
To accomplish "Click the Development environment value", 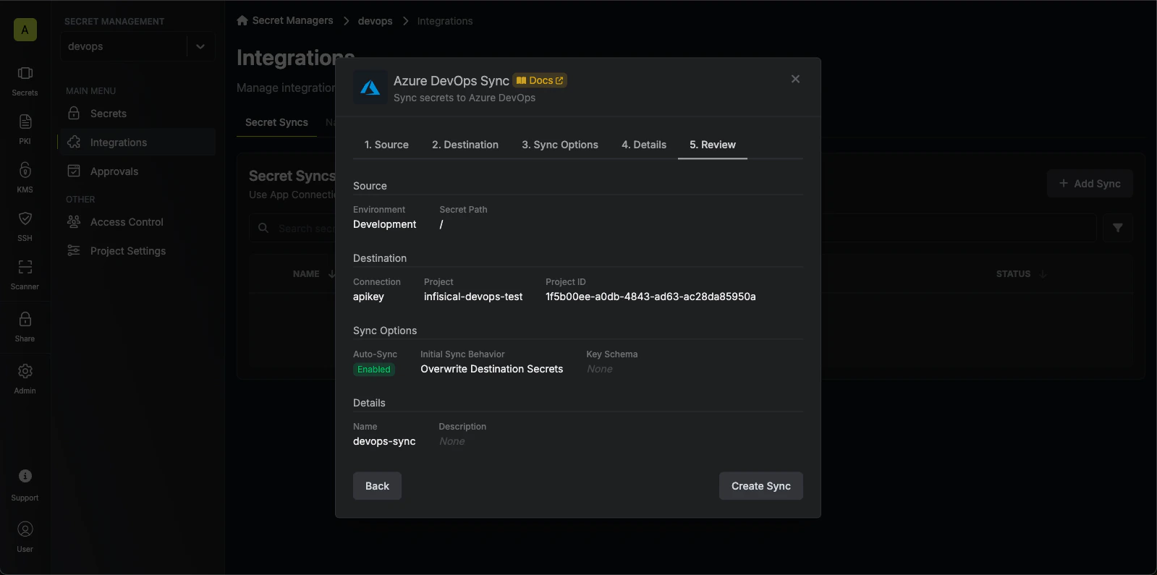I will coord(385,224).
